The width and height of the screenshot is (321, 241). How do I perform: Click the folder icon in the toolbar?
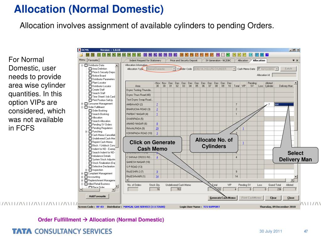pyautogui.click(x=81, y=55)
